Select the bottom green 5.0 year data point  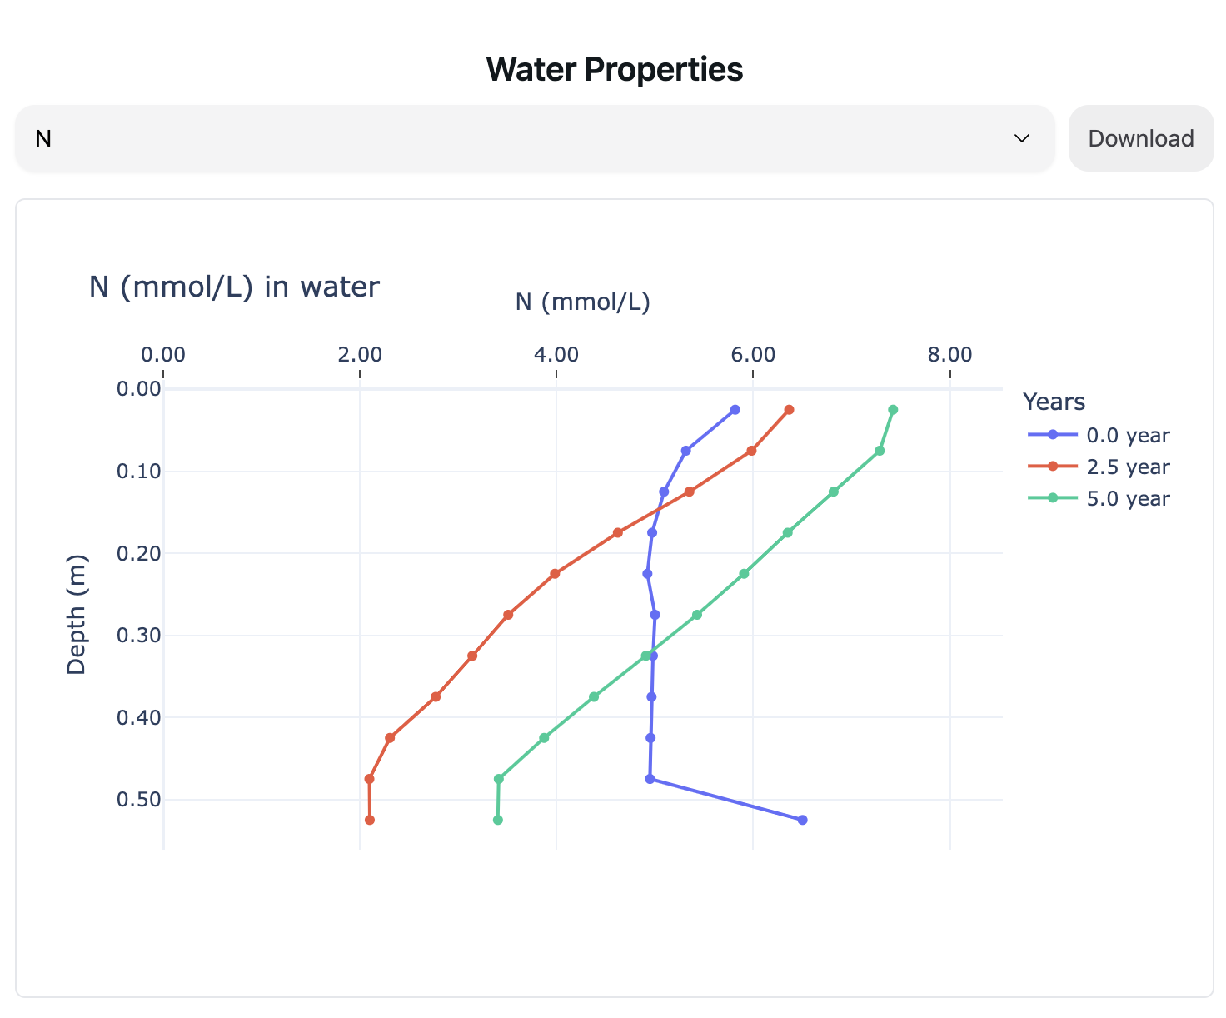(x=498, y=820)
